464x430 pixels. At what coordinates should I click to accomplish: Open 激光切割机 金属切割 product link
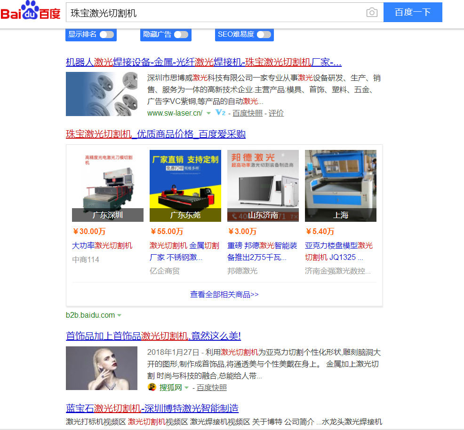(x=184, y=251)
